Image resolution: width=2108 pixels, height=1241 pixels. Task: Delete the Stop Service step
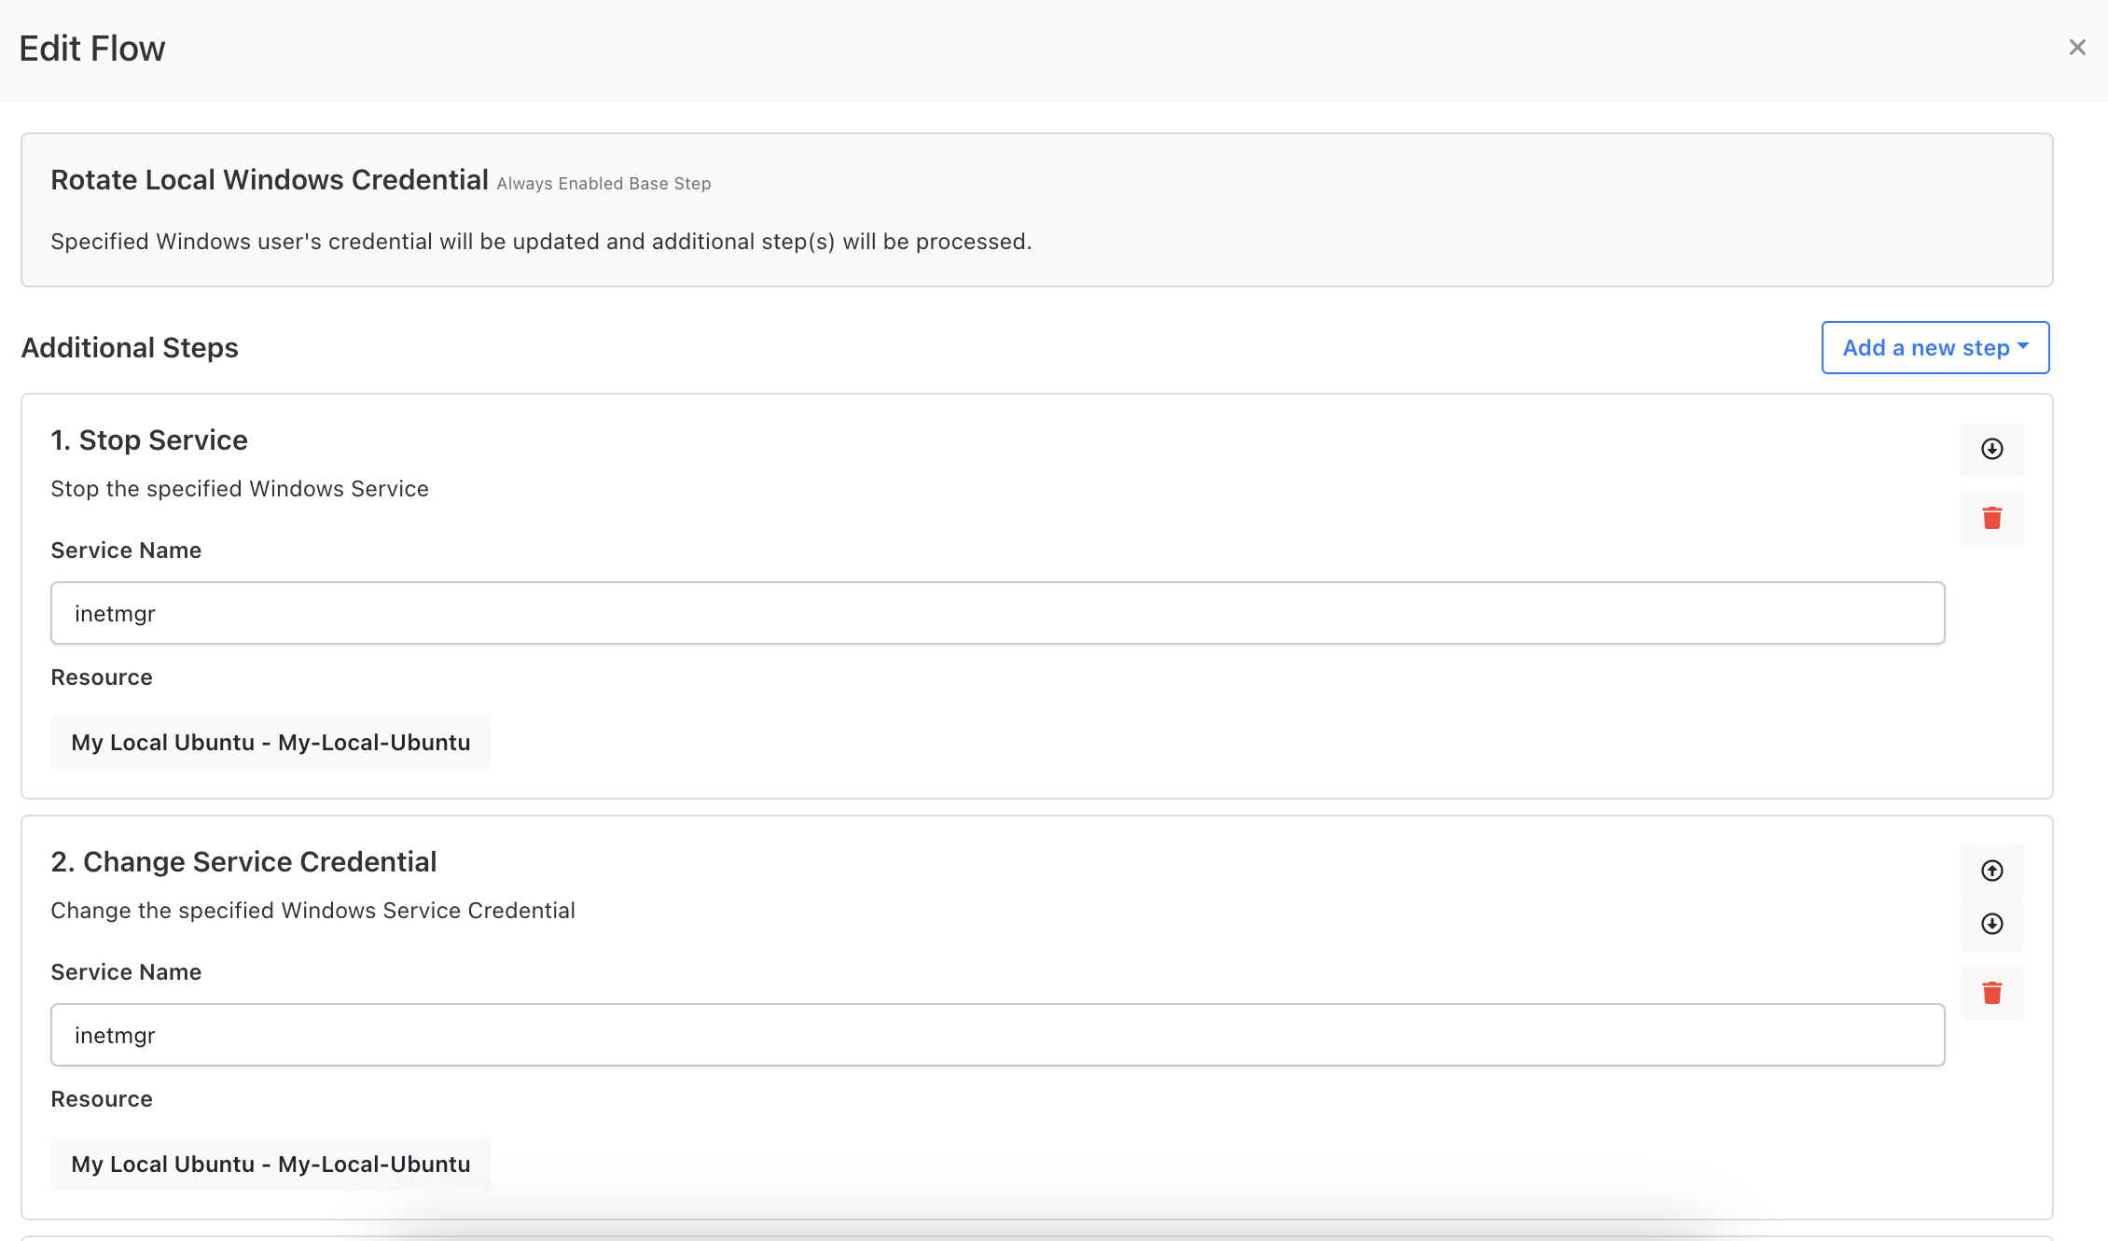point(1991,518)
